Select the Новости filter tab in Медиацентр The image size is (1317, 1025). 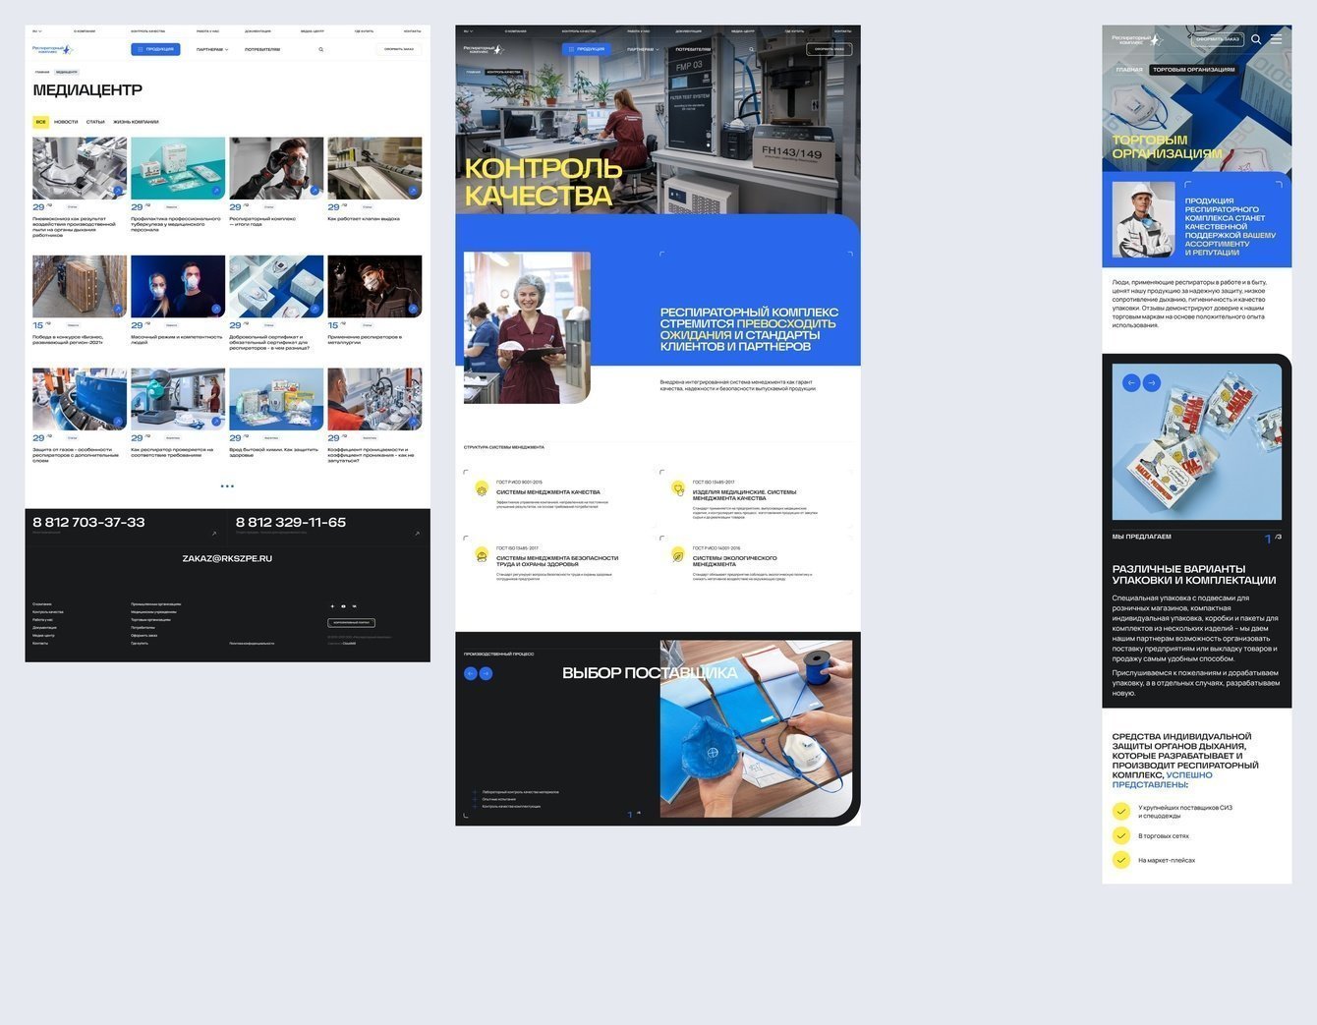[x=66, y=122]
